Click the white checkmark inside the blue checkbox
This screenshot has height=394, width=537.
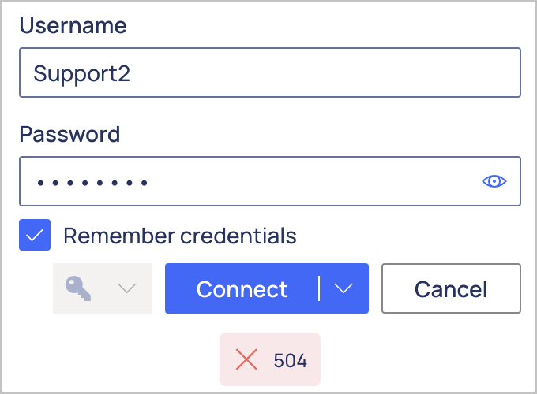[x=35, y=236]
